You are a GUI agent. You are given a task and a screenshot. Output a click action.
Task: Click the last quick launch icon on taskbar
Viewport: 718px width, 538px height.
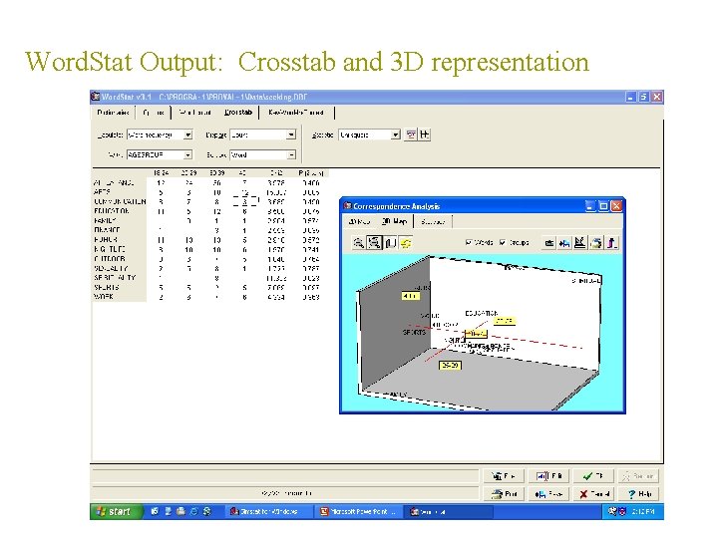[207, 511]
